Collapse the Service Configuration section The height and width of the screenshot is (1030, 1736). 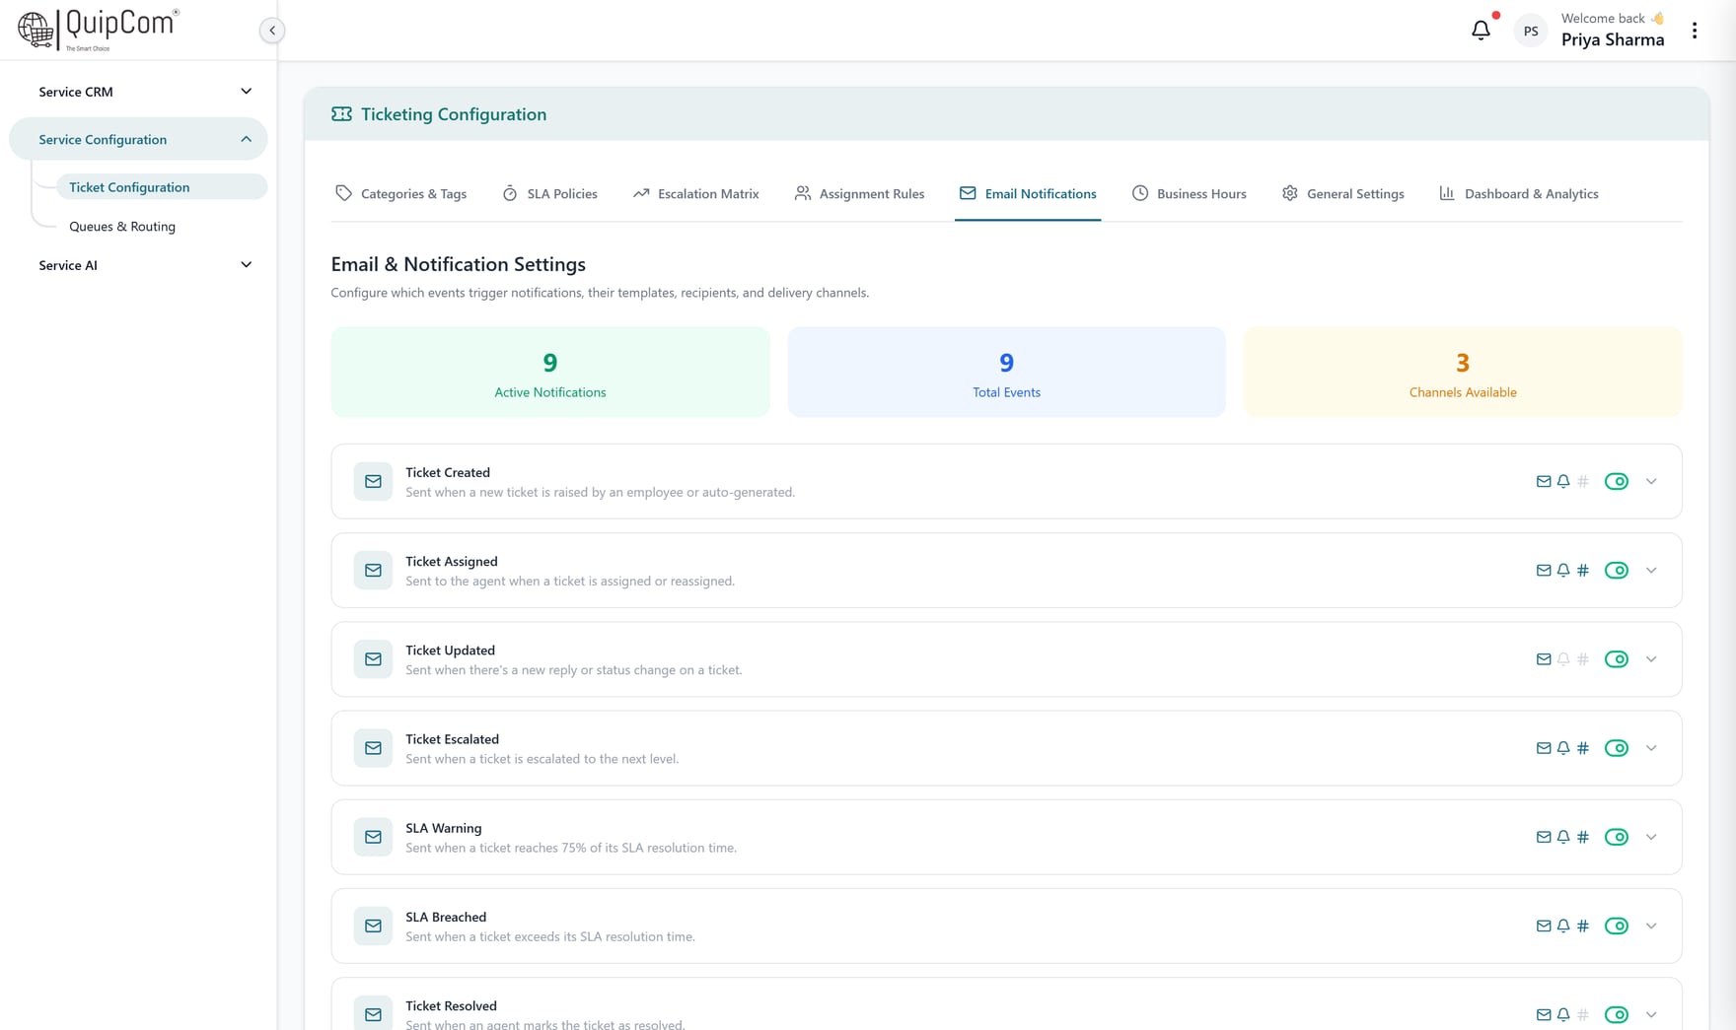(x=138, y=140)
